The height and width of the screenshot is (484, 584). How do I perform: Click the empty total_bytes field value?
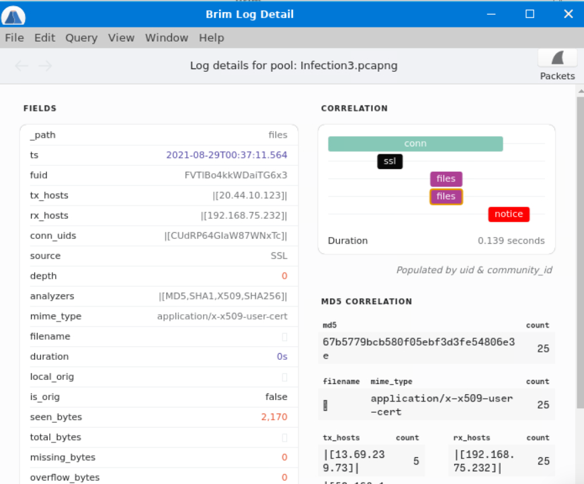click(x=284, y=437)
